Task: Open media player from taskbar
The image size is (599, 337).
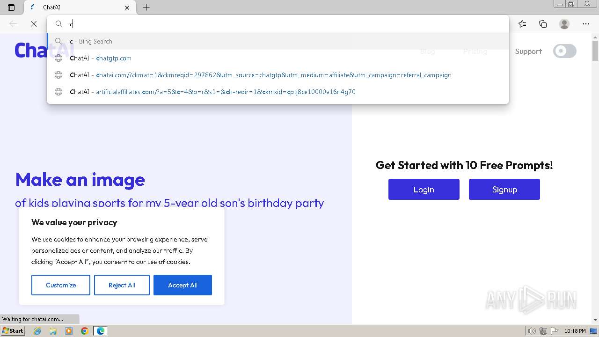Action: (69, 331)
